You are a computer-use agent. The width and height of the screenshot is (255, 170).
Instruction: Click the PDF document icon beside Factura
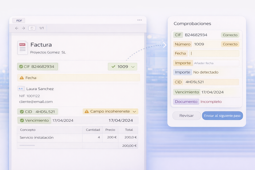click(23, 48)
